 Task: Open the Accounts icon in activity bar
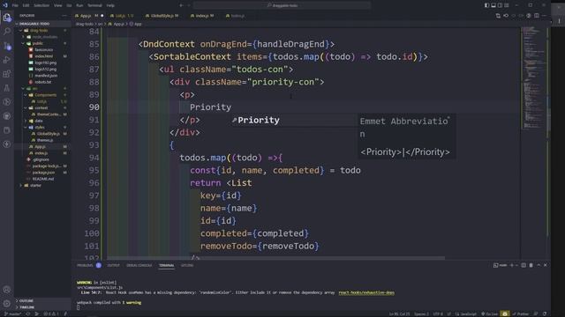click(x=7, y=290)
